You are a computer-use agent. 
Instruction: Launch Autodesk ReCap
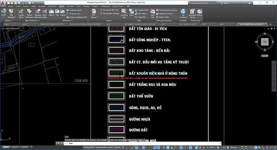point(192,14)
